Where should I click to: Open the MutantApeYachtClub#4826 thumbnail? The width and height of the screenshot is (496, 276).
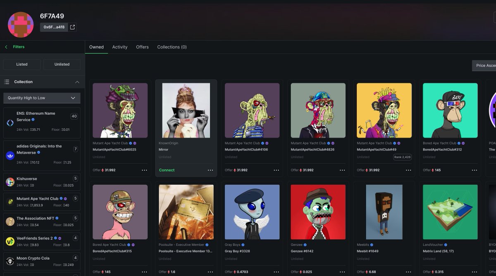318,110
